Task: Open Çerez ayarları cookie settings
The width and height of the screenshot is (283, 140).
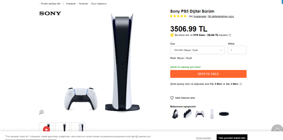Action: [203, 138]
